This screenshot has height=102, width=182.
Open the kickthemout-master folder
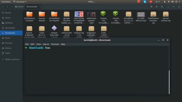tap(30, 16)
